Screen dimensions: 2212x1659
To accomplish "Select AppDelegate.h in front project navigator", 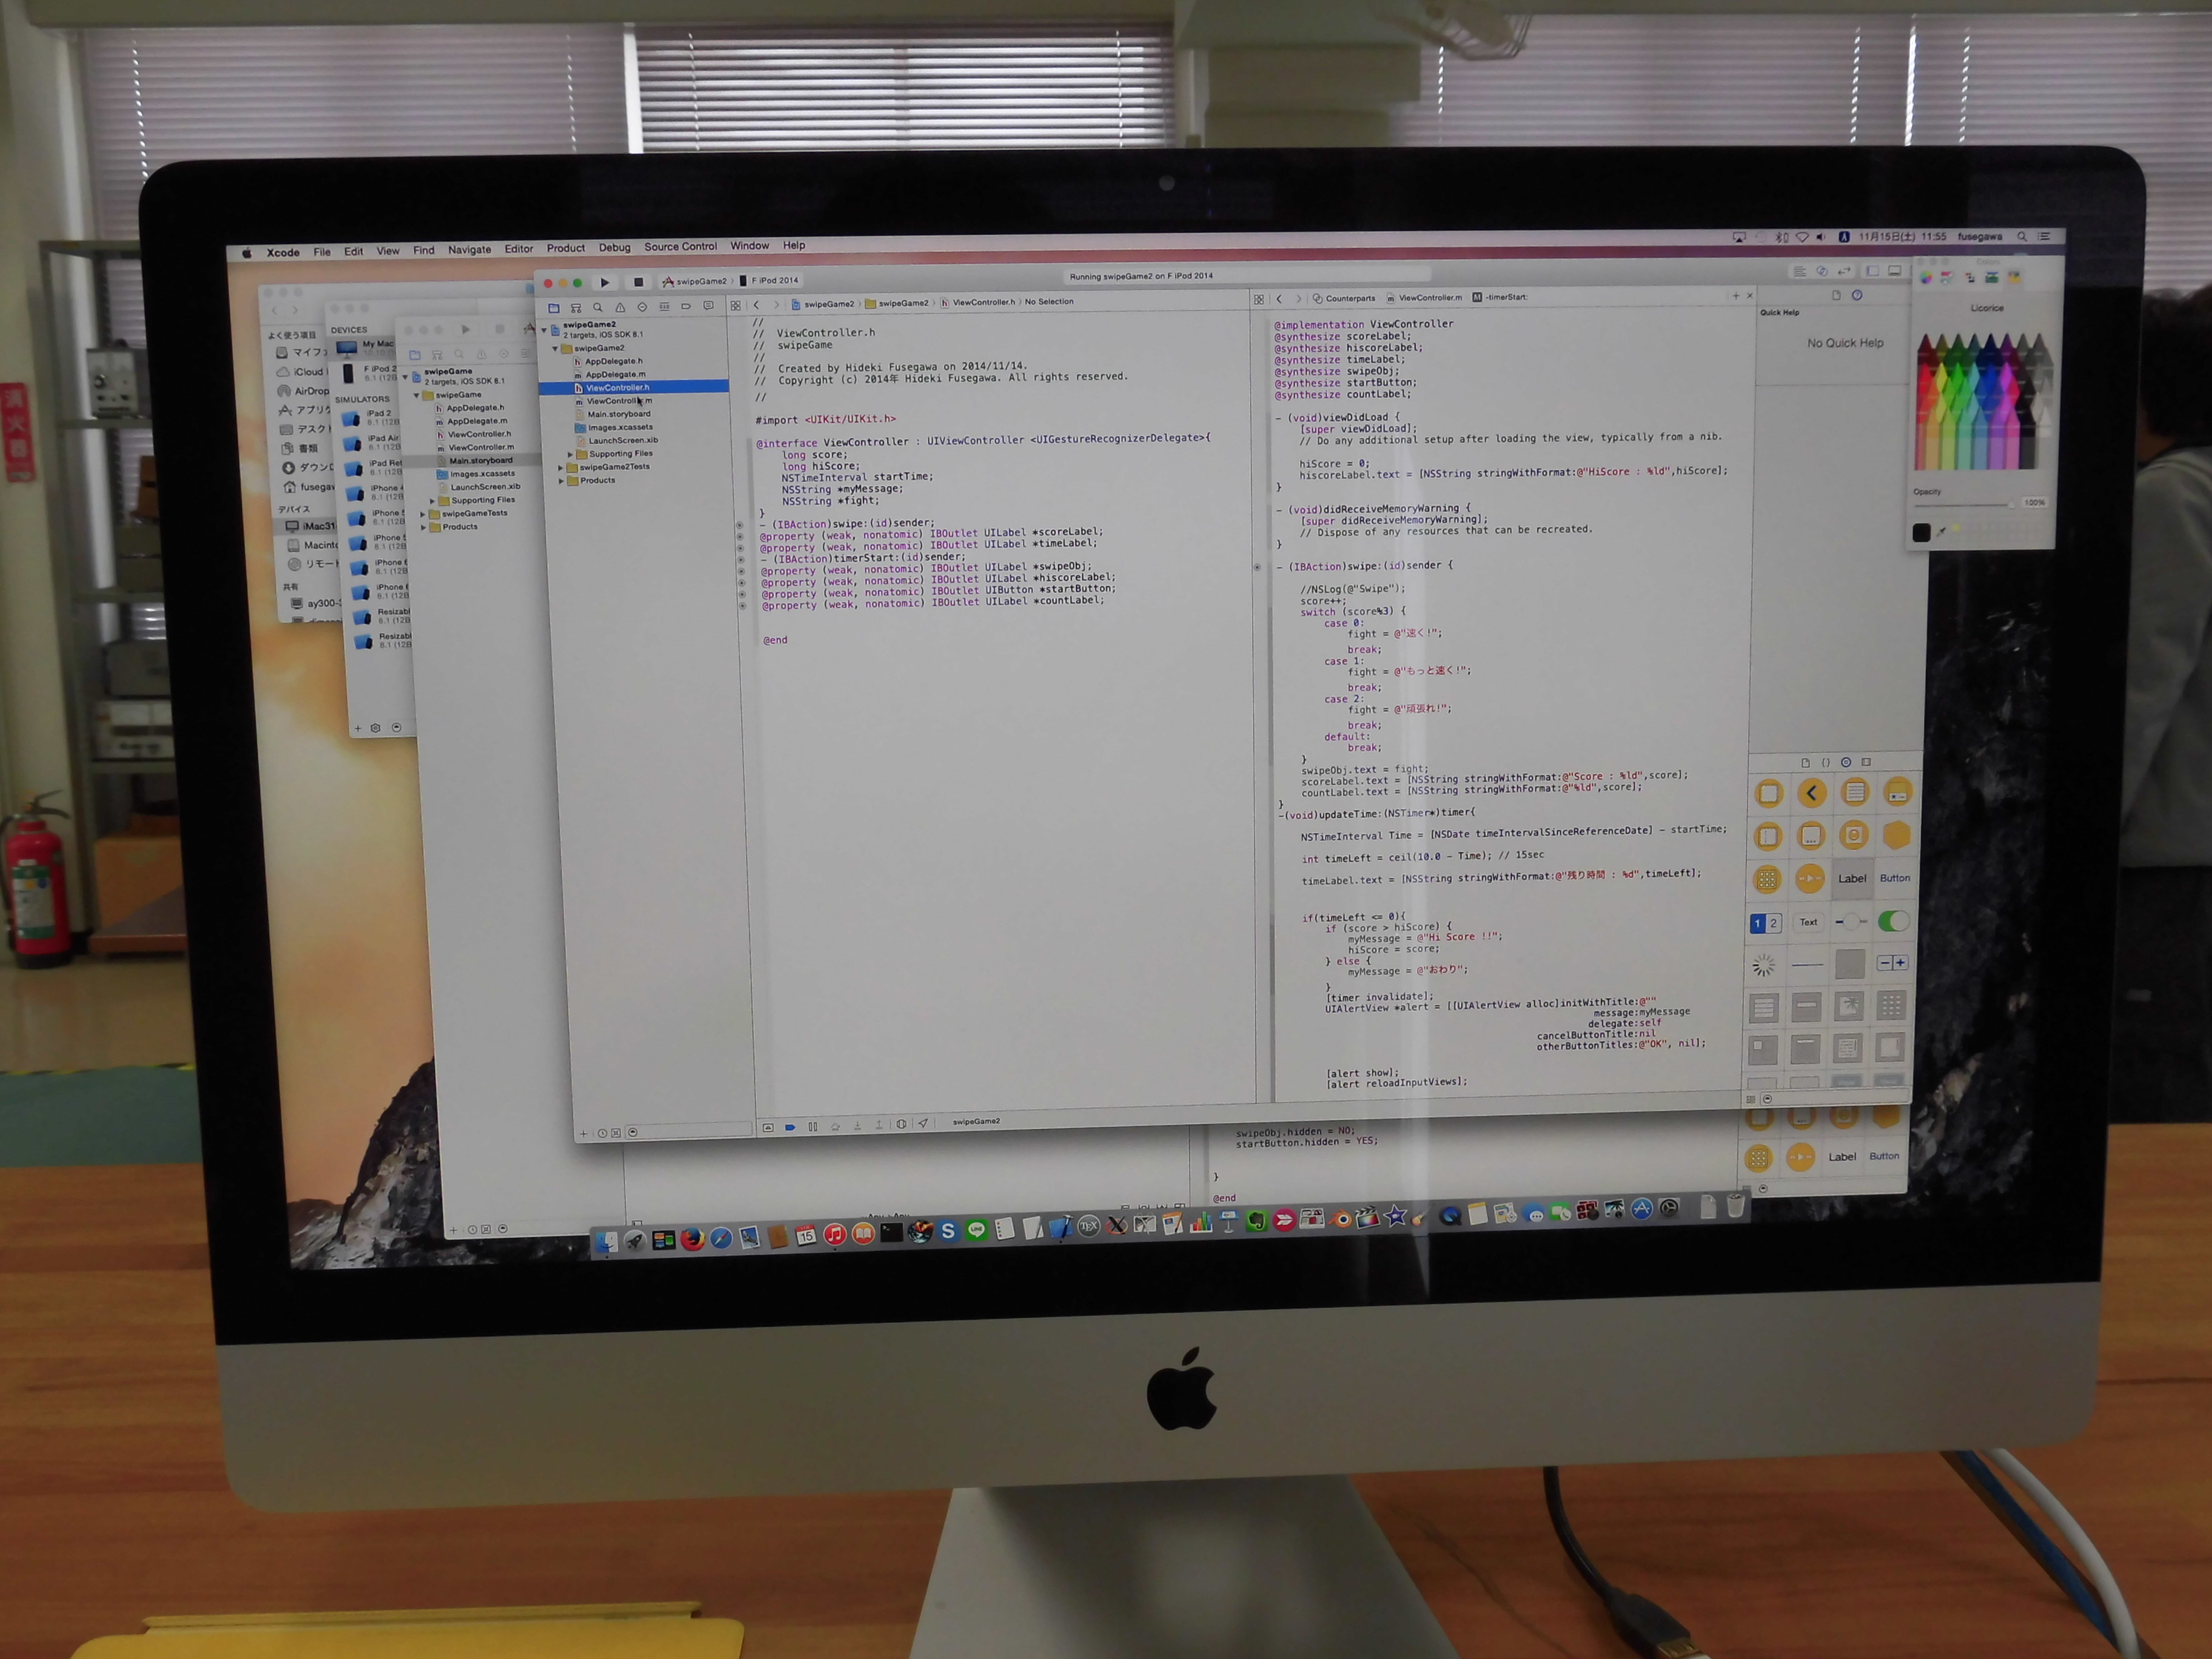I will click(608, 361).
